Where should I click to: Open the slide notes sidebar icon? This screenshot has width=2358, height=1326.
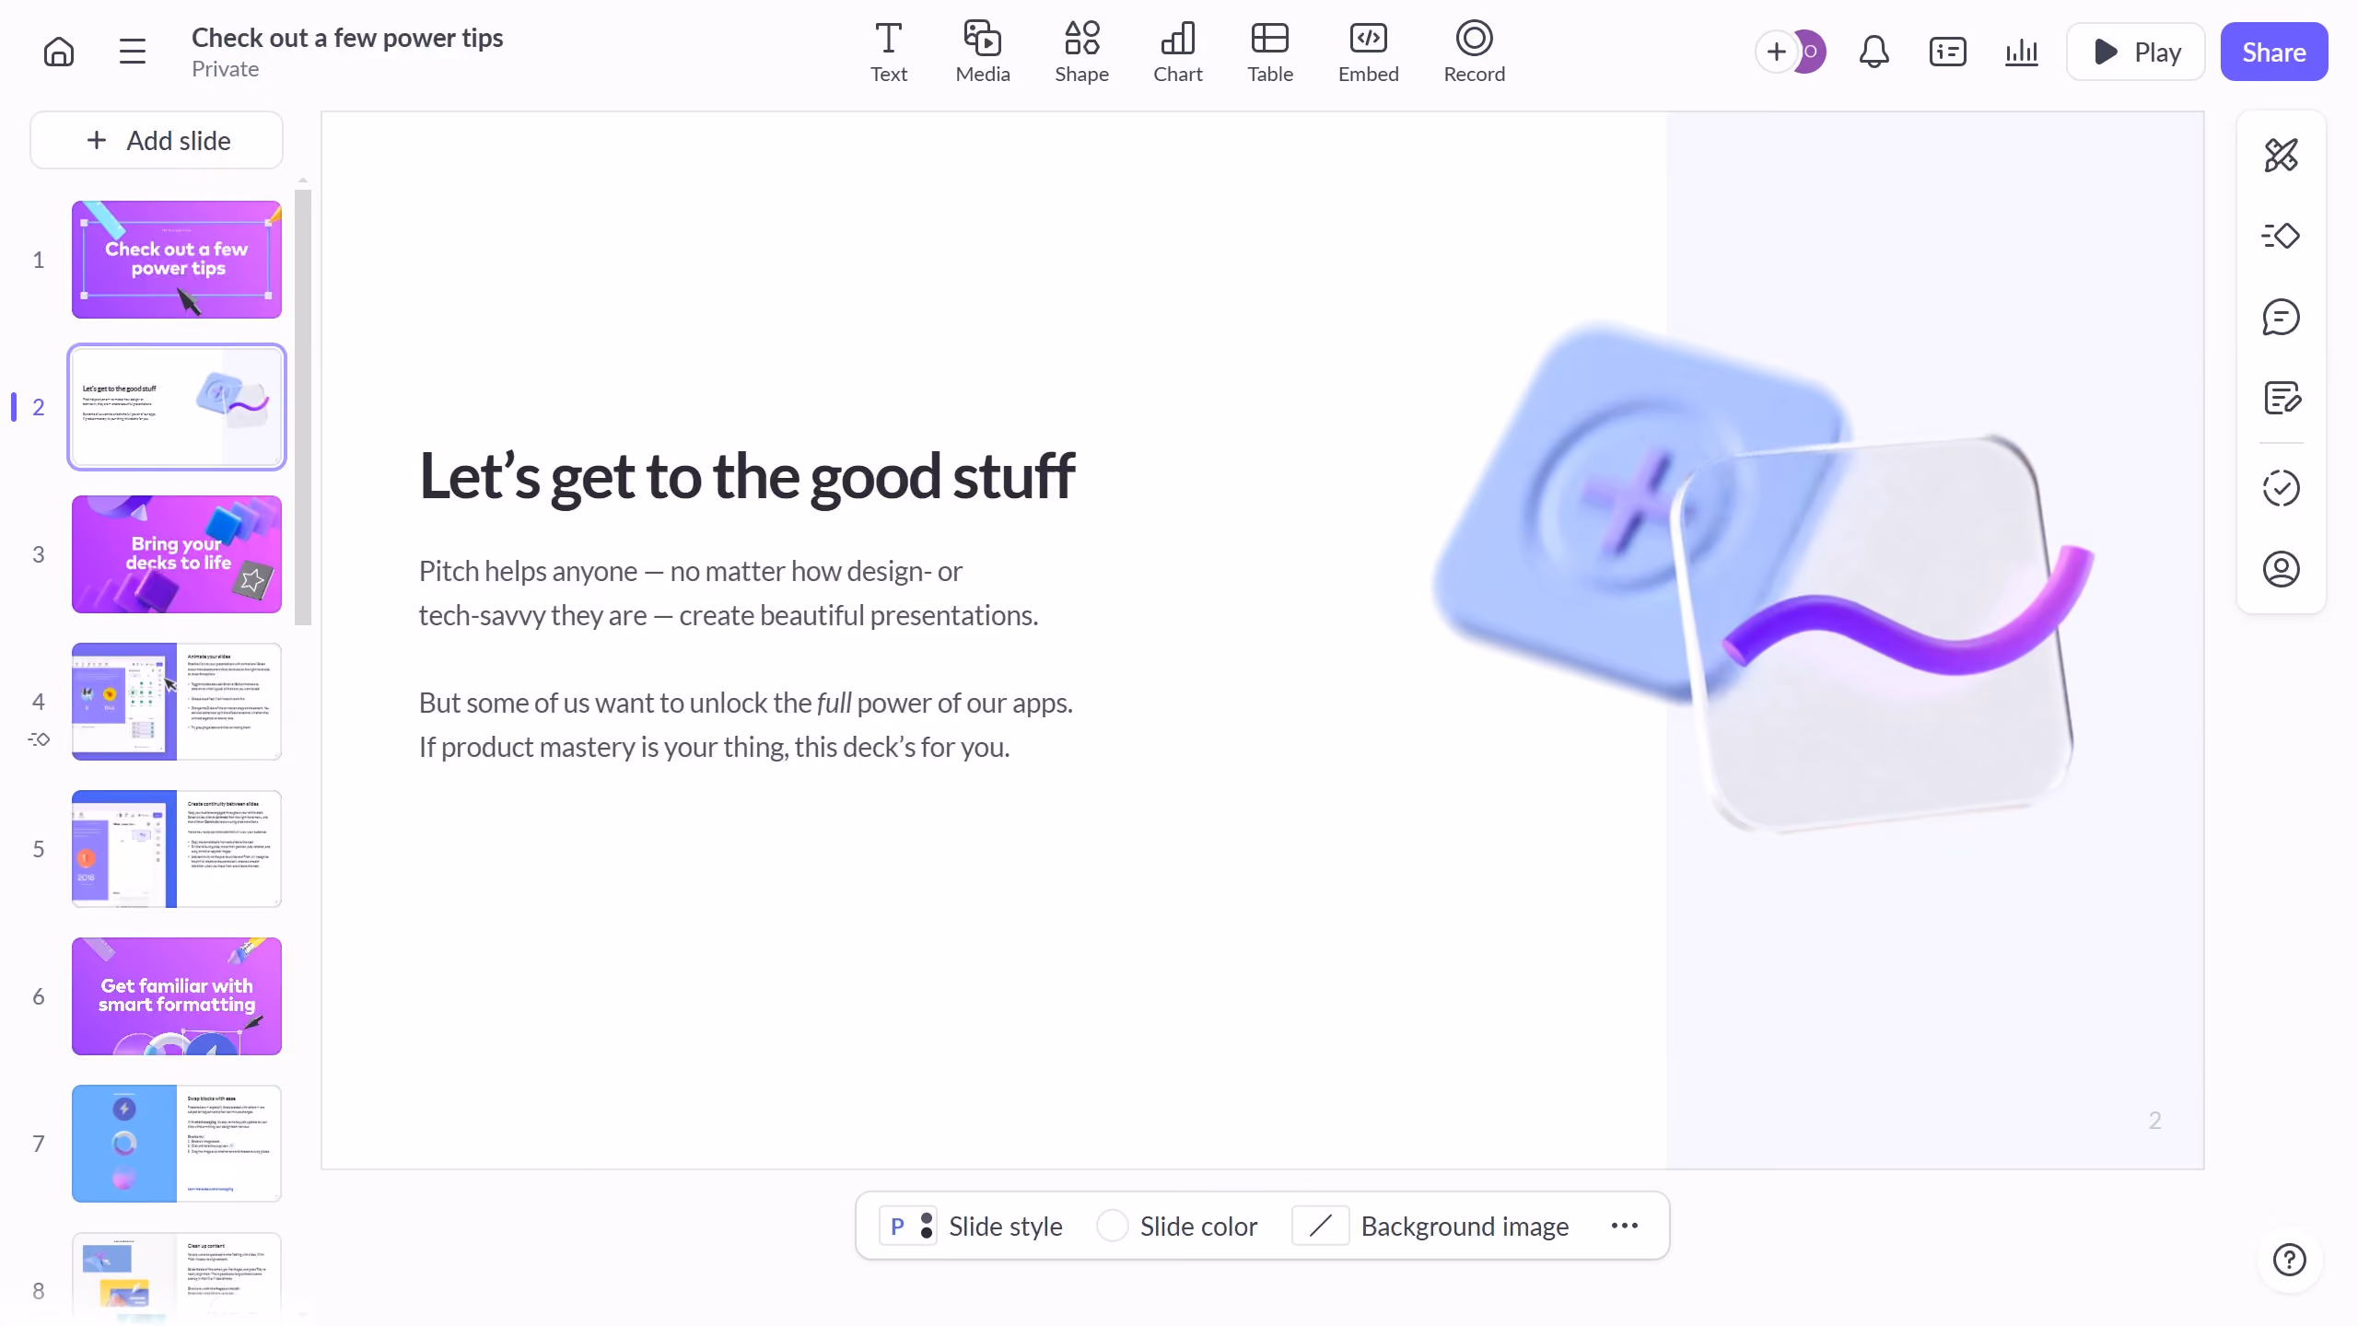point(2281,398)
